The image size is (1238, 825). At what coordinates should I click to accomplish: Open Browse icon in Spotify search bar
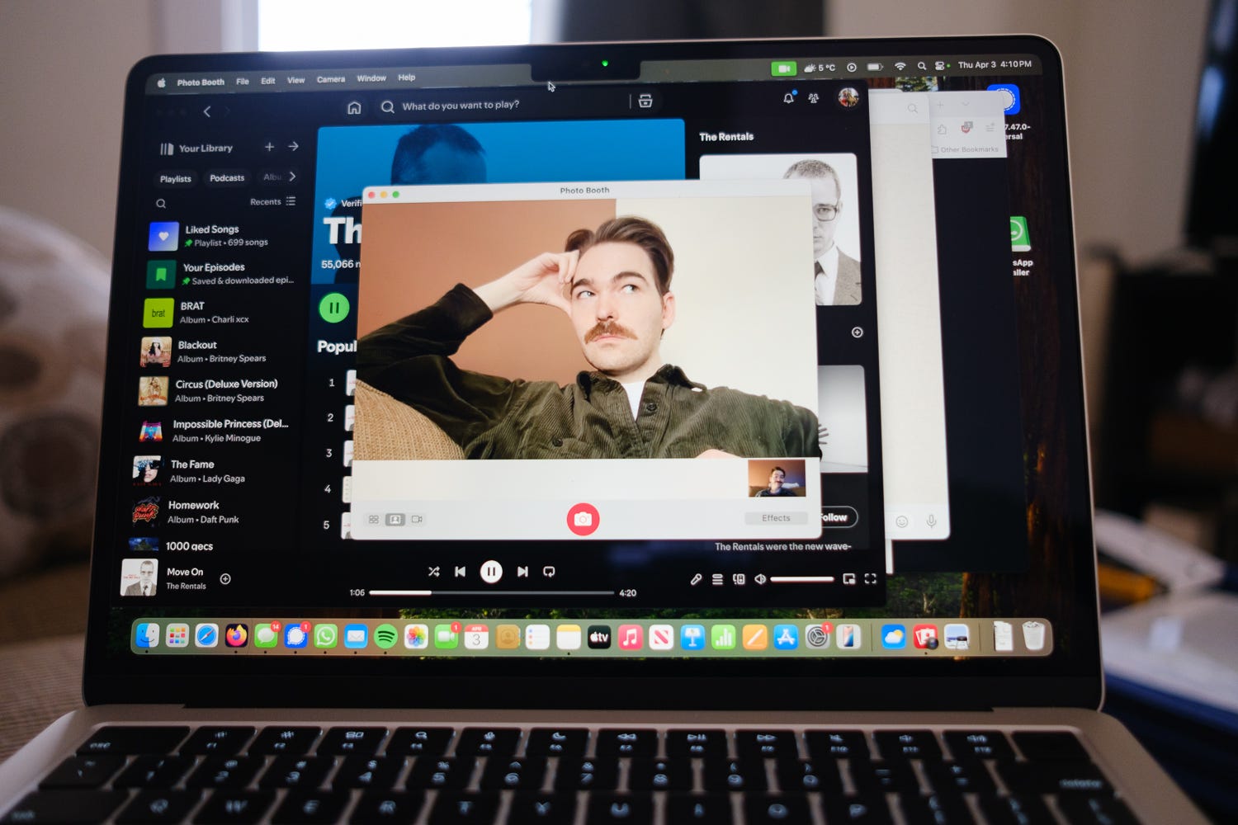[x=645, y=101]
